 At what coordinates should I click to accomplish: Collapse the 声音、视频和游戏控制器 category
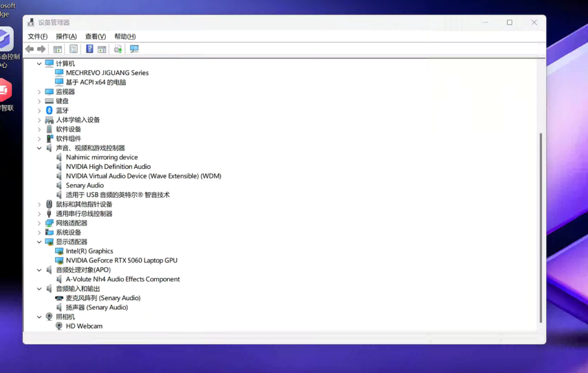click(39, 148)
